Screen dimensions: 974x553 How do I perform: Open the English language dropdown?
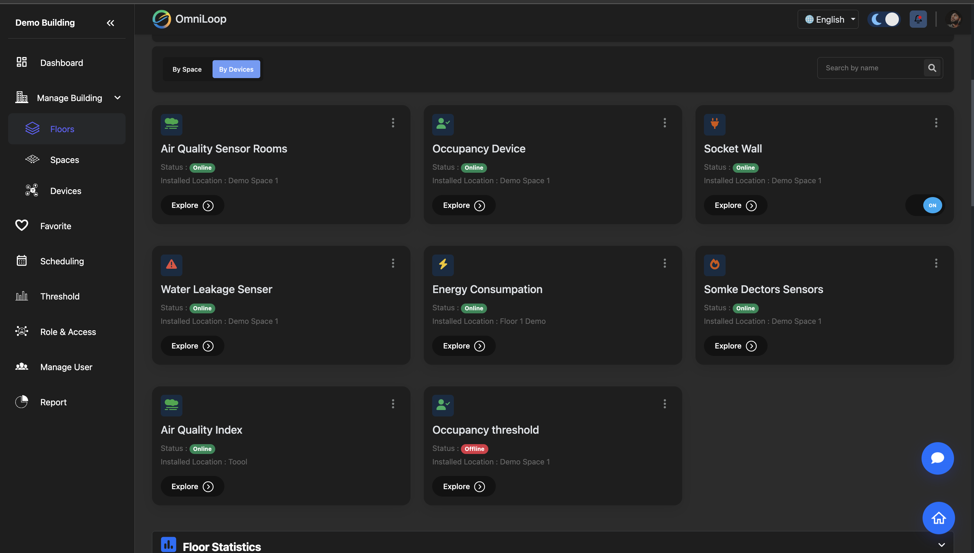tap(828, 19)
